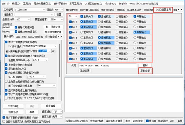Open the USB驱动安装(D) menu

93,4
